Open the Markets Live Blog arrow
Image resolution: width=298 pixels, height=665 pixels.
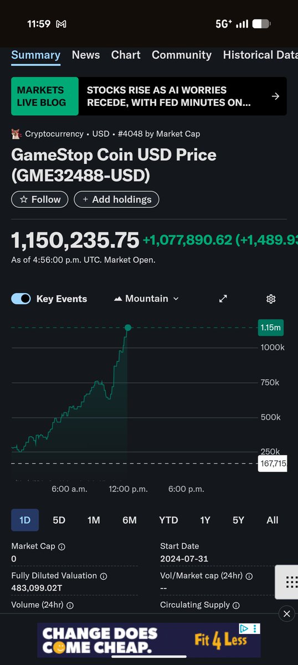(x=275, y=96)
